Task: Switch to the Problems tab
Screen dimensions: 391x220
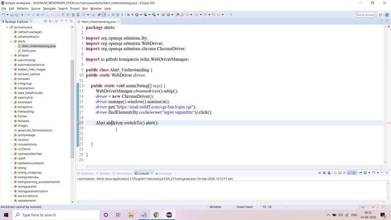Action: (x=86, y=174)
